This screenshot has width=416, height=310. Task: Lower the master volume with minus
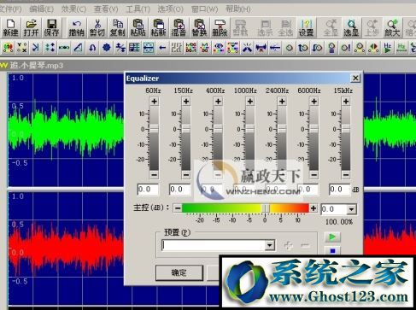click(178, 208)
